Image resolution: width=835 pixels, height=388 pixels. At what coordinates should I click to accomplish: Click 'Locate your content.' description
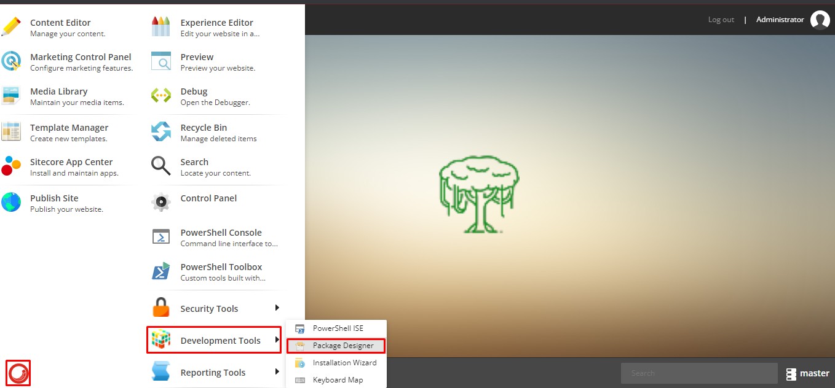click(215, 173)
